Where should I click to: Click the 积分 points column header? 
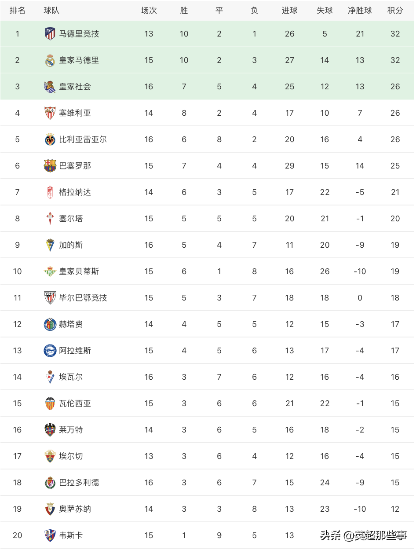tap(395, 11)
